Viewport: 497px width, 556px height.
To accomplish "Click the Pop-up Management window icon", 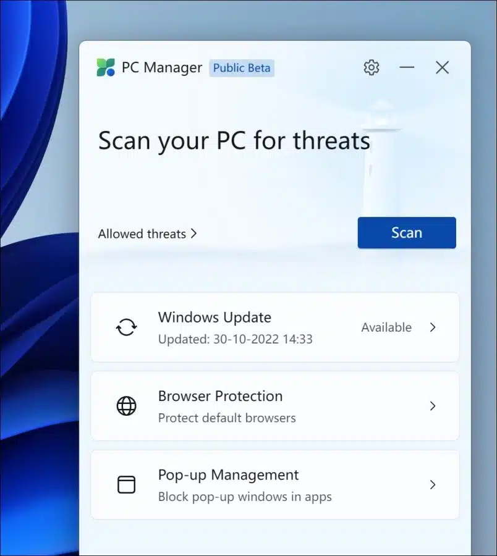I will [x=126, y=484].
